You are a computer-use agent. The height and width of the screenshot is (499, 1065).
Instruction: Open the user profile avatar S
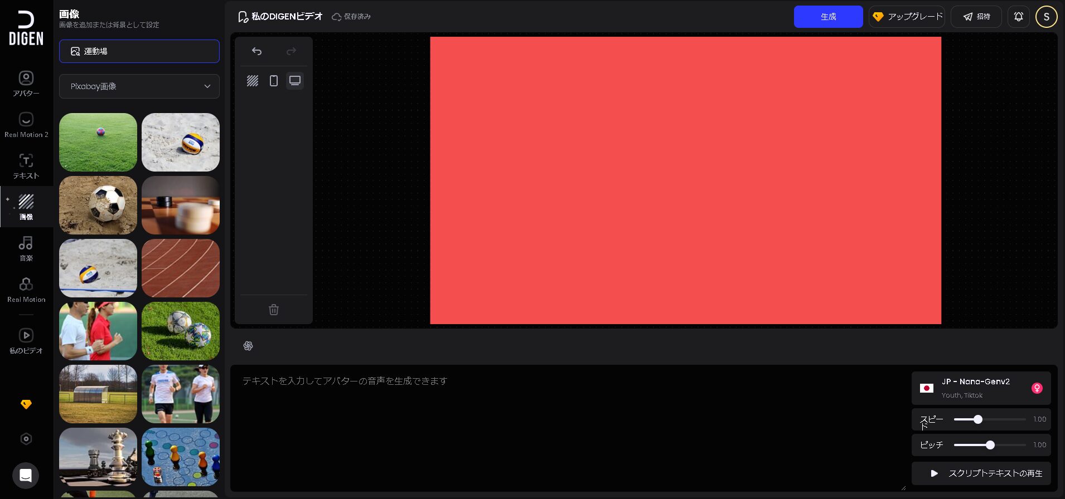coord(1047,17)
